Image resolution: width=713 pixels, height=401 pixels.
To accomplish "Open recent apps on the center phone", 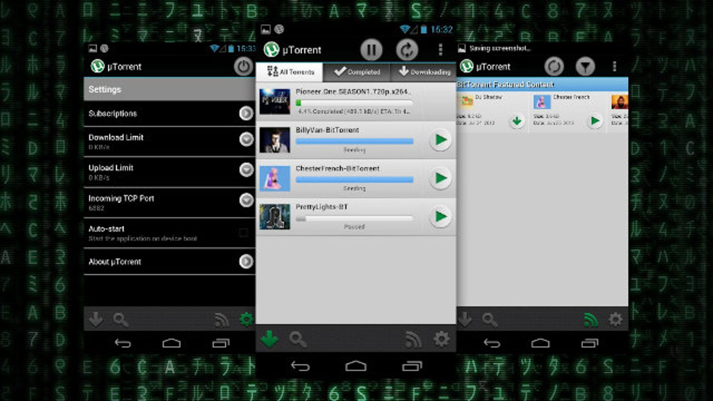I will point(412,366).
